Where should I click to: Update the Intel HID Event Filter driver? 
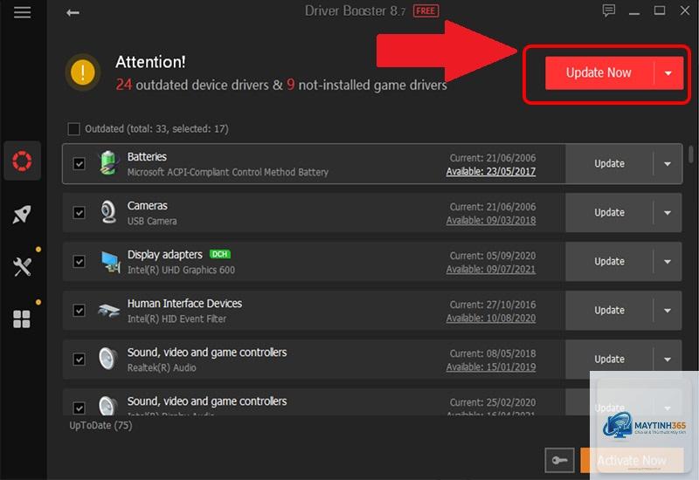coord(609,311)
